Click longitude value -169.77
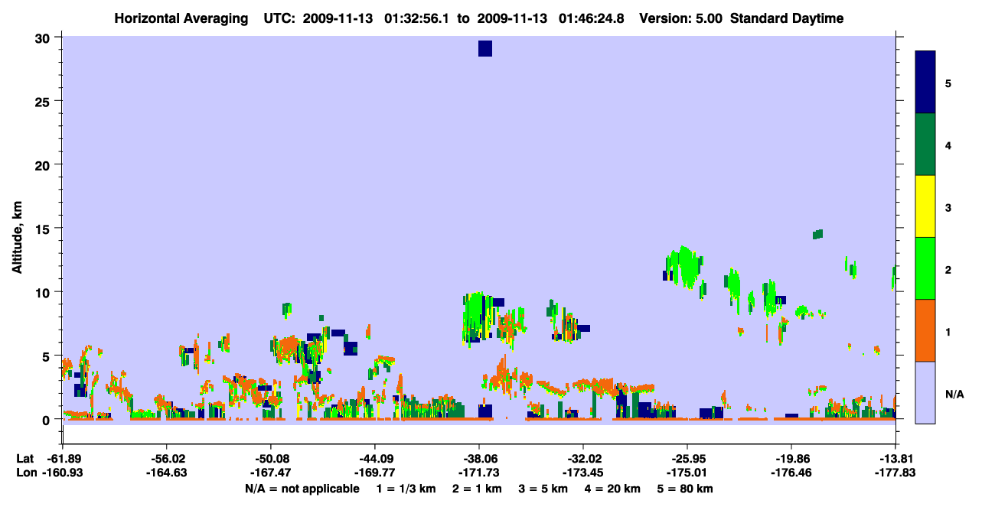The image size is (995, 510). (375, 473)
